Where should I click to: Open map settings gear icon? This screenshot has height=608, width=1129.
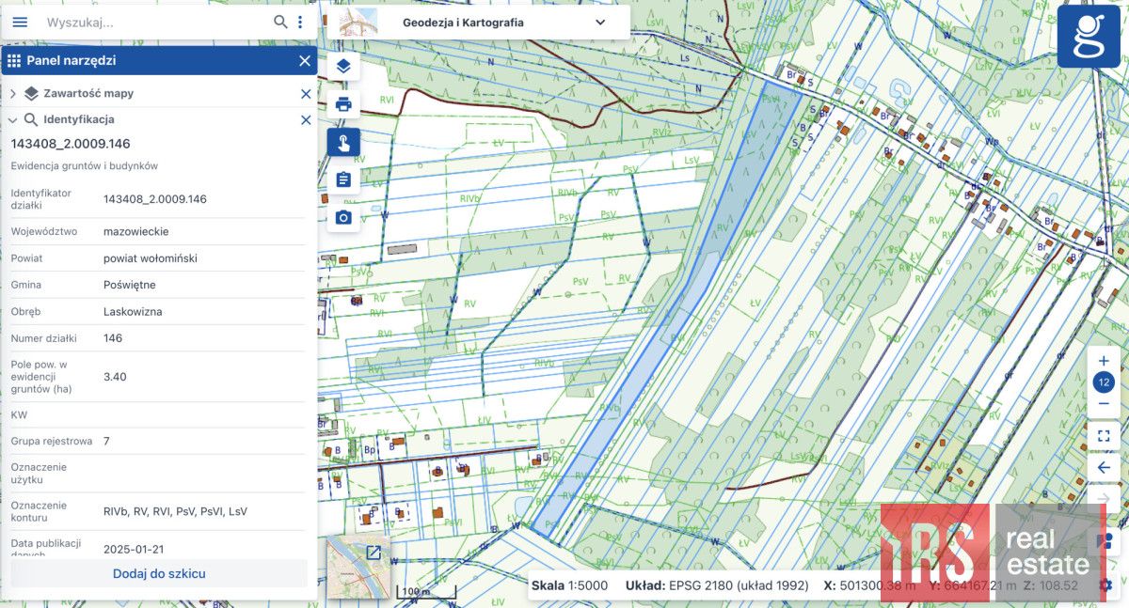click(1105, 585)
